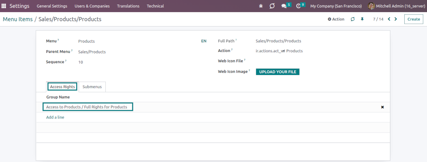427x162 pixels.
Task: Select the Access Rights tab
Action: click(x=62, y=87)
